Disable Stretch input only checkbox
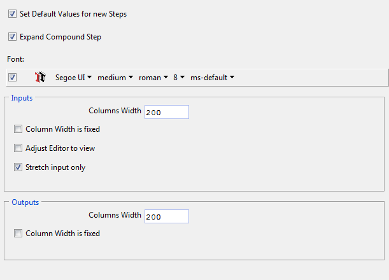This screenshot has height=280, width=389. (18, 167)
